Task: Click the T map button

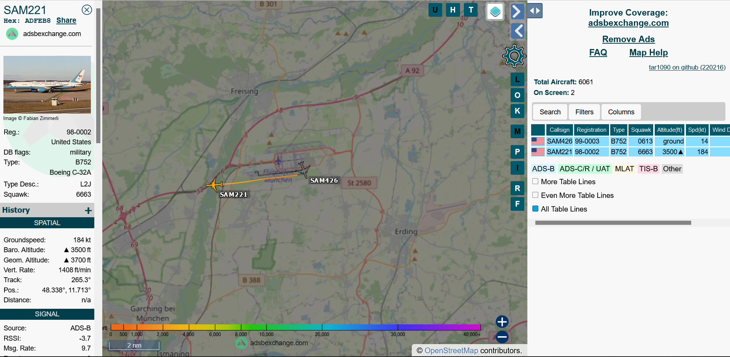Action: [x=471, y=10]
